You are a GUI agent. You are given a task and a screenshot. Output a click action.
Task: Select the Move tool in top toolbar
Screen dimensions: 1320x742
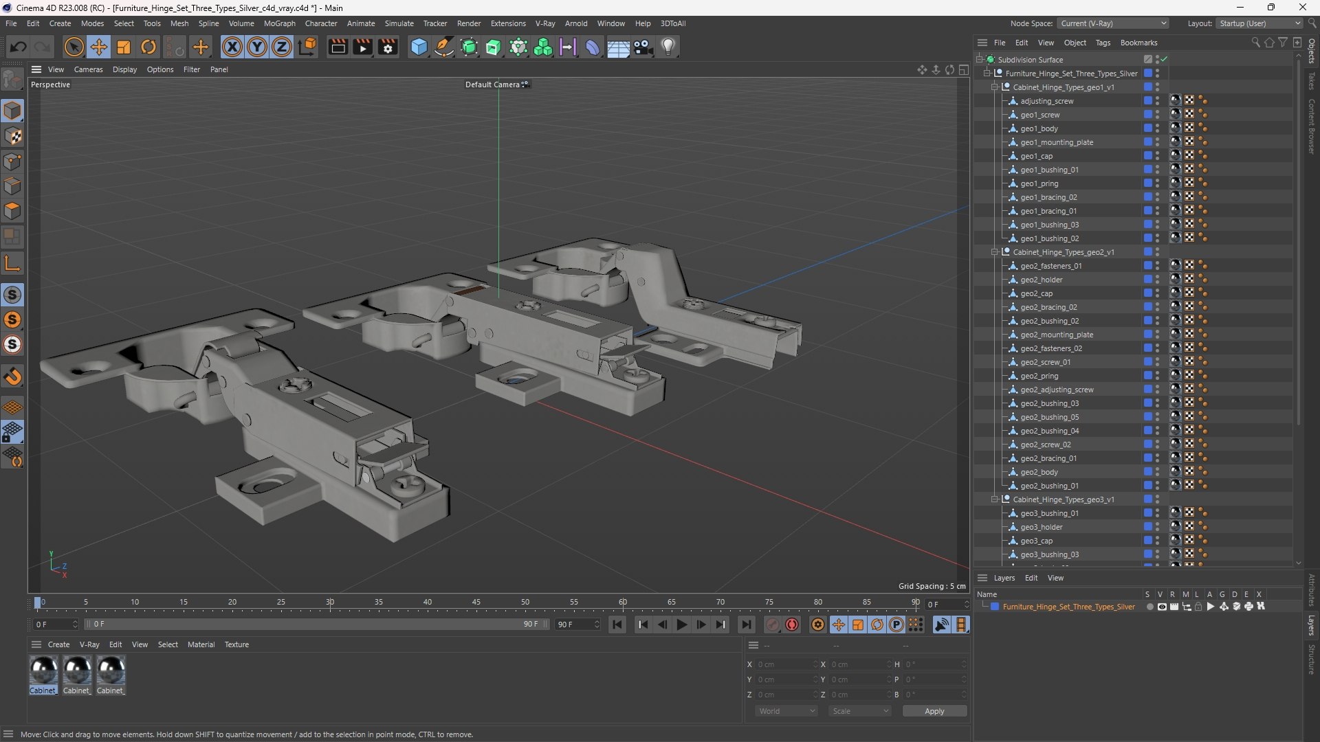99,47
